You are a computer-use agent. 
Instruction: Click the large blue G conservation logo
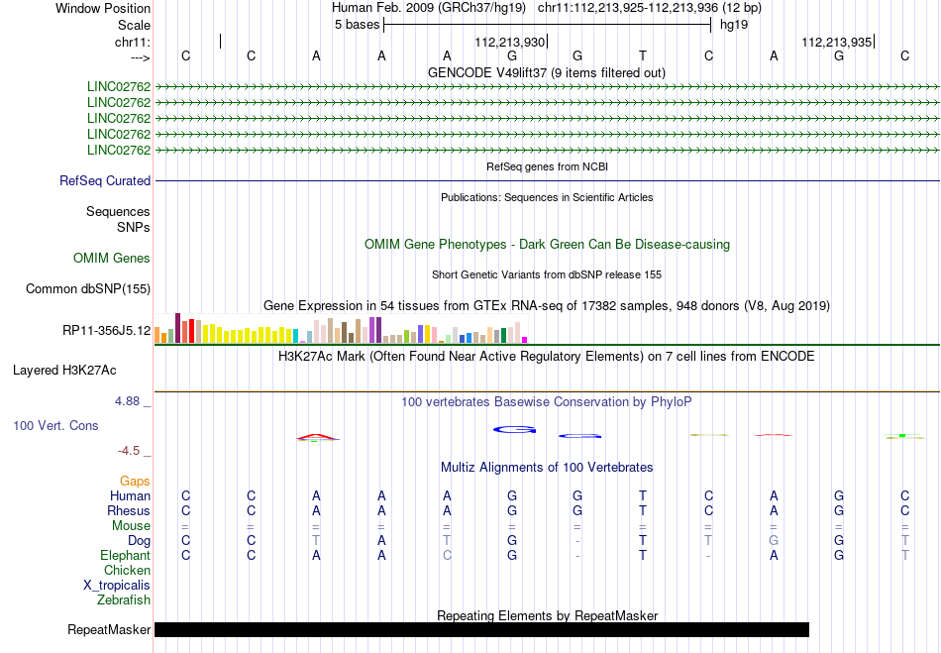point(514,430)
